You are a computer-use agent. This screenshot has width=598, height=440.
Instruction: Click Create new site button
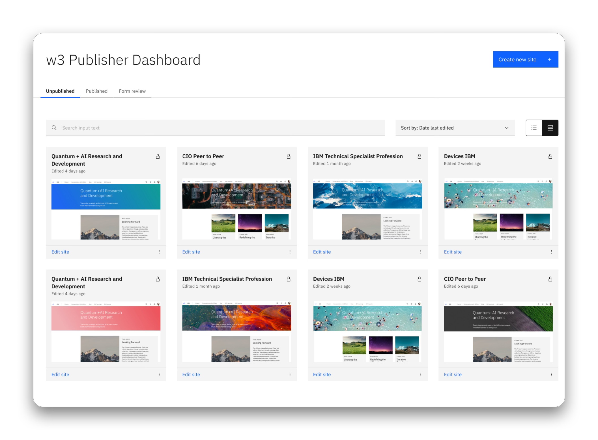(x=517, y=59)
